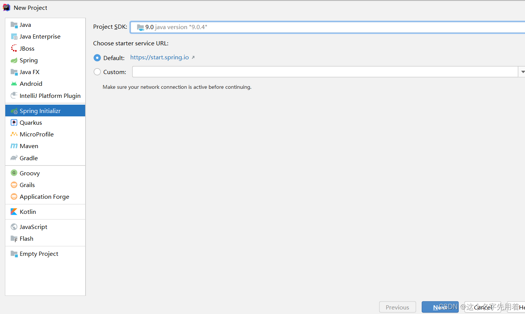Click the green Groovy G icon
Screen dimensions: 525x314
point(14,173)
